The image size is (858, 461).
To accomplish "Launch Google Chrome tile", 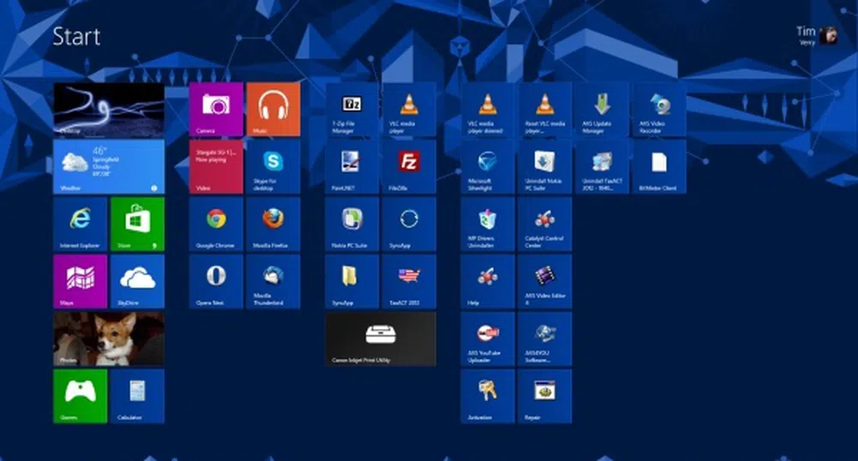I will (x=216, y=225).
